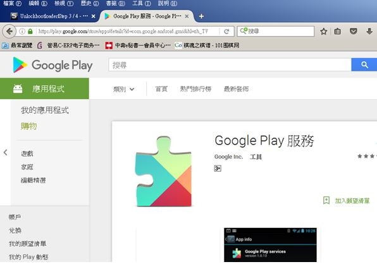The height and width of the screenshot is (269, 377).
Task: Click the Google Play logo
Action: [53, 65]
